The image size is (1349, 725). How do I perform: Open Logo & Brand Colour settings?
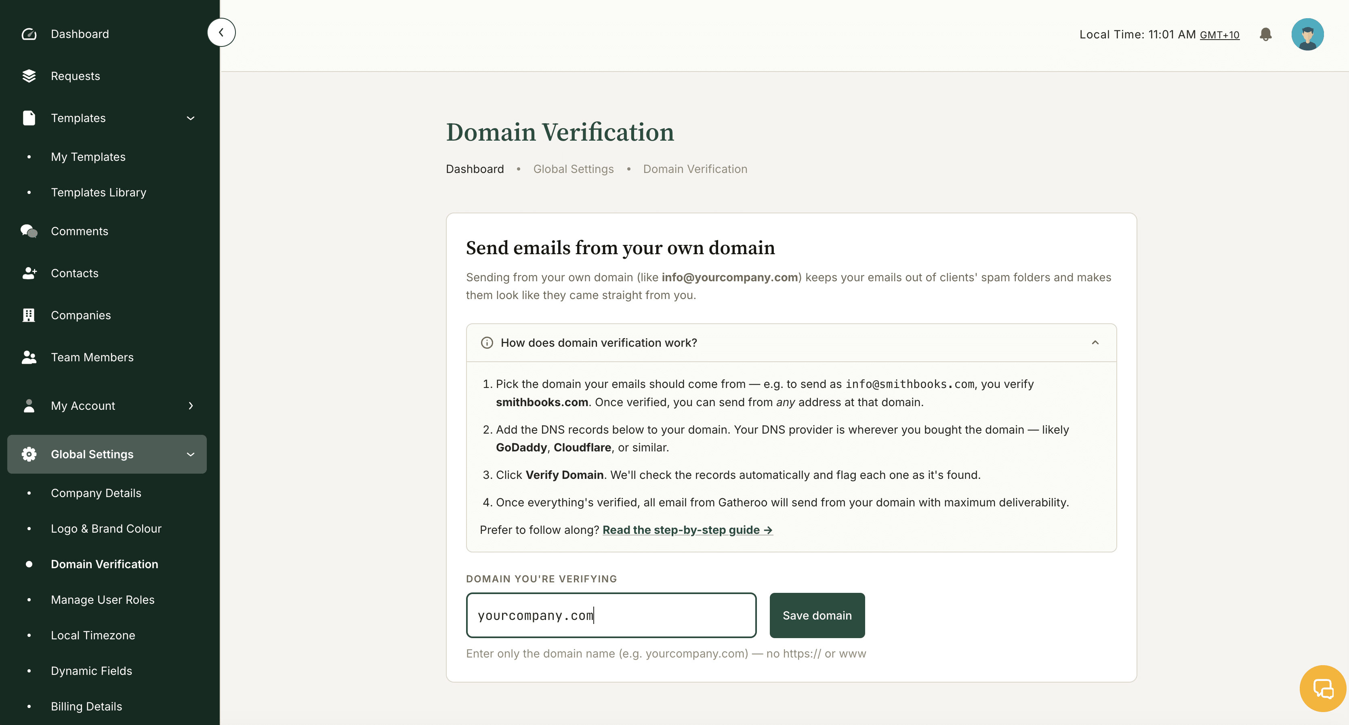pos(106,529)
